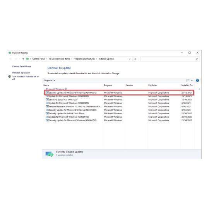This screenshot has width=209, height=209.
Task: Open Turn Windows features on or off
Action: pos(25,78)
